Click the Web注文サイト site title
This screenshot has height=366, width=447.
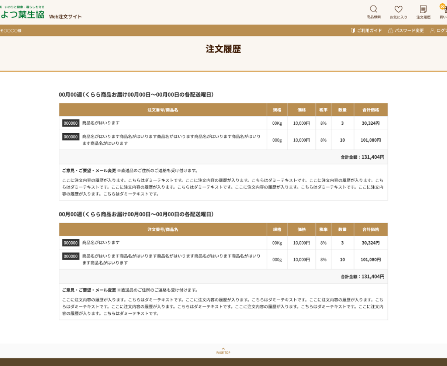(x=65, y=16)
